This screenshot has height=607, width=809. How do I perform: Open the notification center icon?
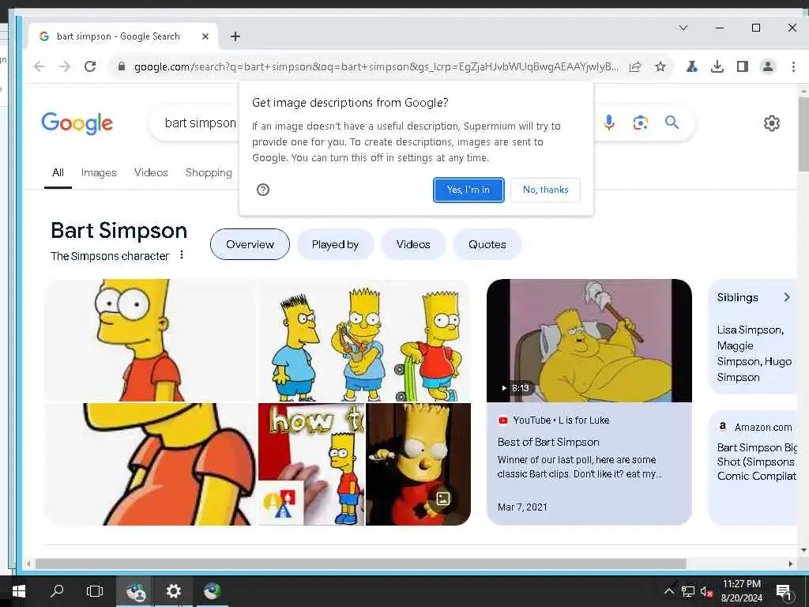click(784, 592)
